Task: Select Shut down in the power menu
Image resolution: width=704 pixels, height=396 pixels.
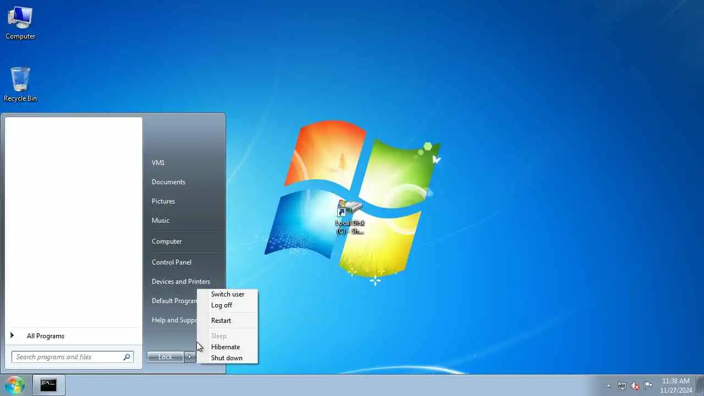Action: [x=228, y=358]
